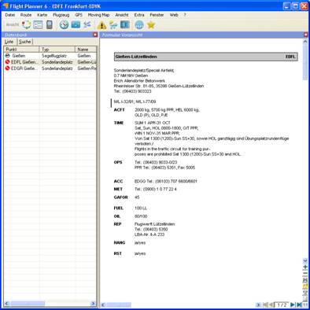The height and width of the screenshot is (310, 310).
Task: Click the compass icon in toolbar
Action: tap(64, 25)
